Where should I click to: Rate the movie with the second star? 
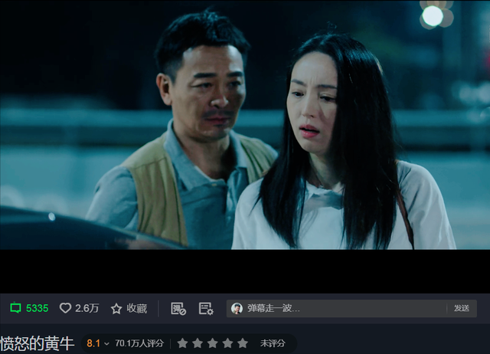point(198,343)
